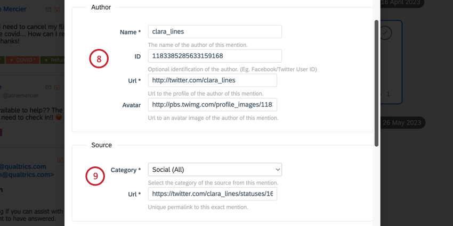This screenshot has width=453, height=226.
Task: Click the envelope icon beside Mercier's name
Action: [x=48, y=10]
